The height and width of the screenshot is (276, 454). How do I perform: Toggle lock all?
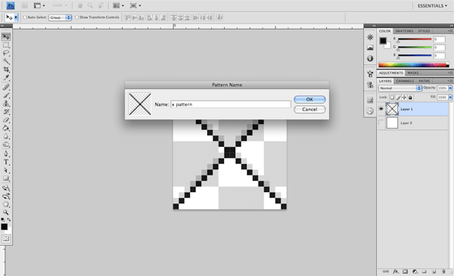point(410,98)
